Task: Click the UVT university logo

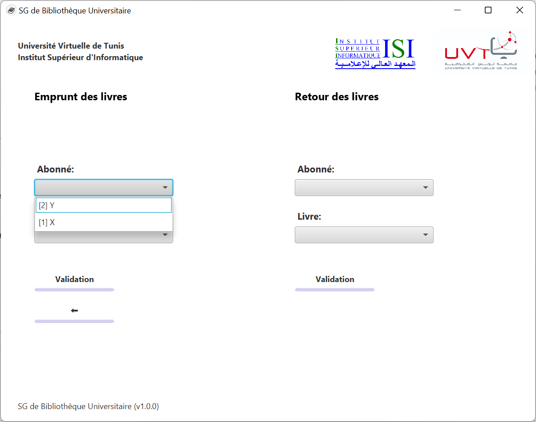Action: point(481,50)
